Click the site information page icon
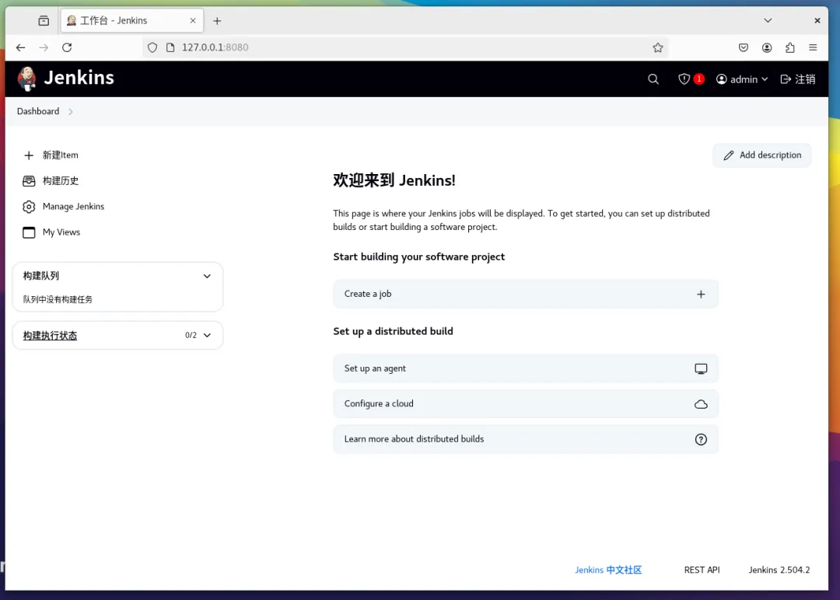840x600 pixels. [x=170, y=47]
